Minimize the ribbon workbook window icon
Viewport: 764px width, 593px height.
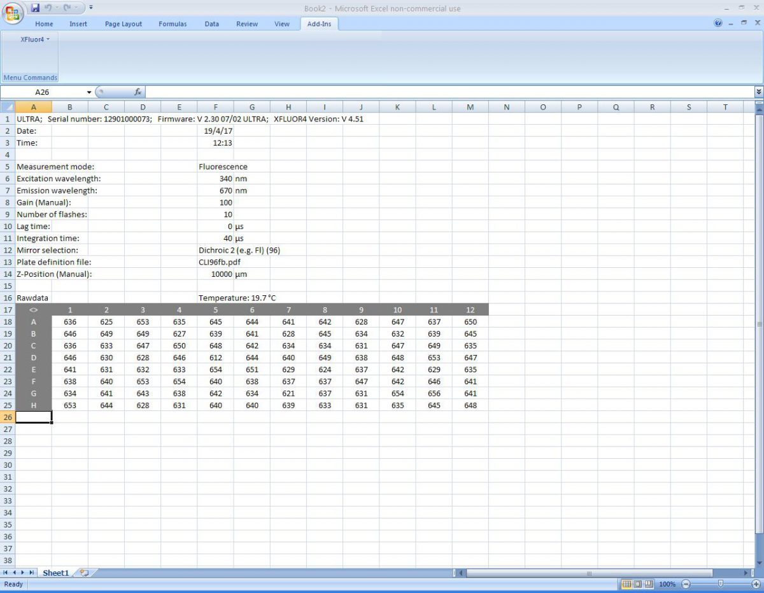click(730, 24)
